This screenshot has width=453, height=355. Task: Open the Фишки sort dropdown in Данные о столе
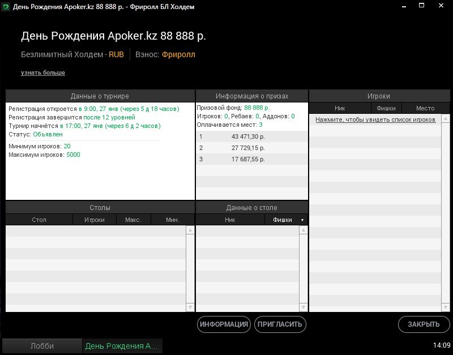(x=302, y=220)
